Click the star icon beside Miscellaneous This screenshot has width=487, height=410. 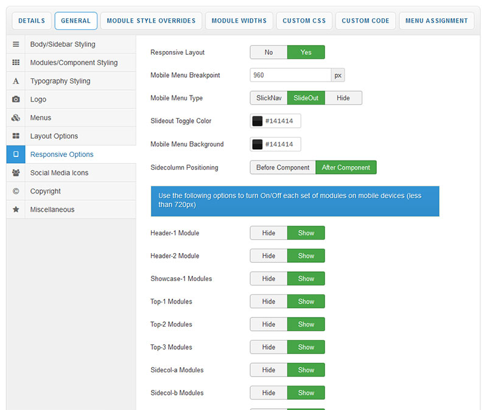tap(16, 209)
